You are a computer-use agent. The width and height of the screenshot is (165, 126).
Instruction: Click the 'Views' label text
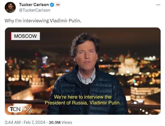point(66,122)
